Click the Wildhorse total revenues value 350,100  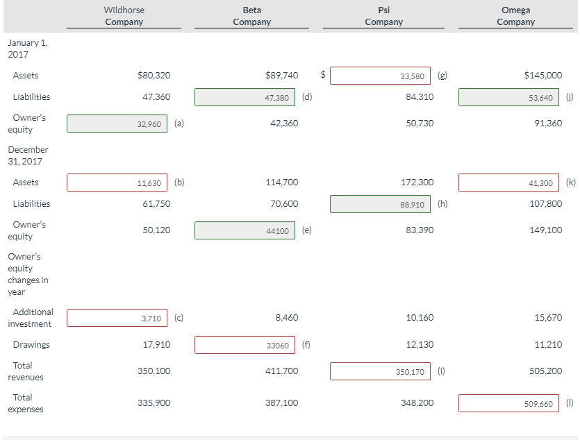pos(154,371)
